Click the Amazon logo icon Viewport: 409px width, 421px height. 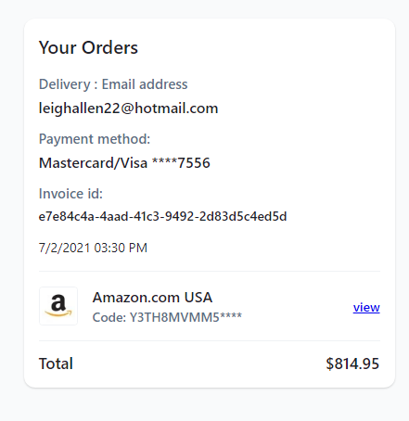[x=58, y=306]
